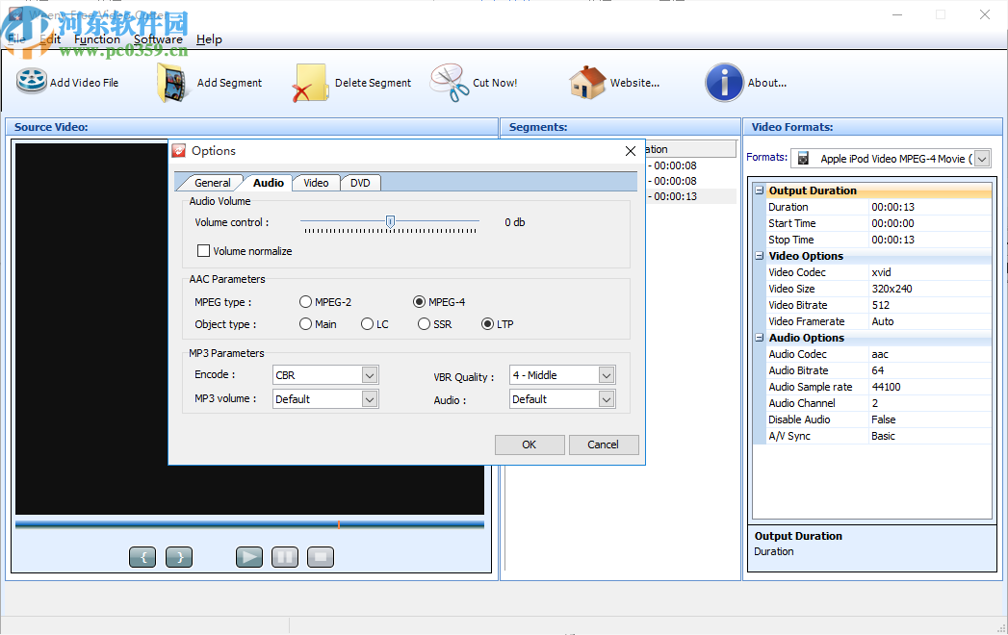
Task: Click the Add Segment icon
Action: click(x=171, y=82)
